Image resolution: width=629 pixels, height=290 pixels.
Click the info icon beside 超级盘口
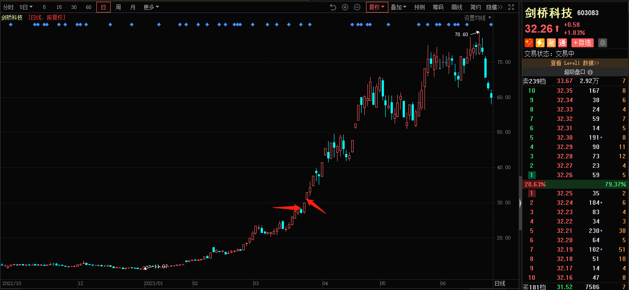[x=590, y=72]
